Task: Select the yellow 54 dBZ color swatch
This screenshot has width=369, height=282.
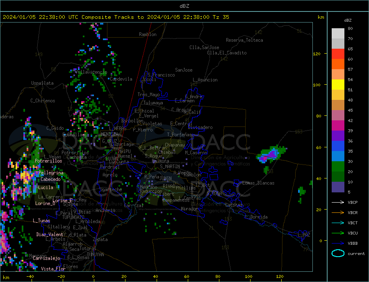Action: point(338,85)
